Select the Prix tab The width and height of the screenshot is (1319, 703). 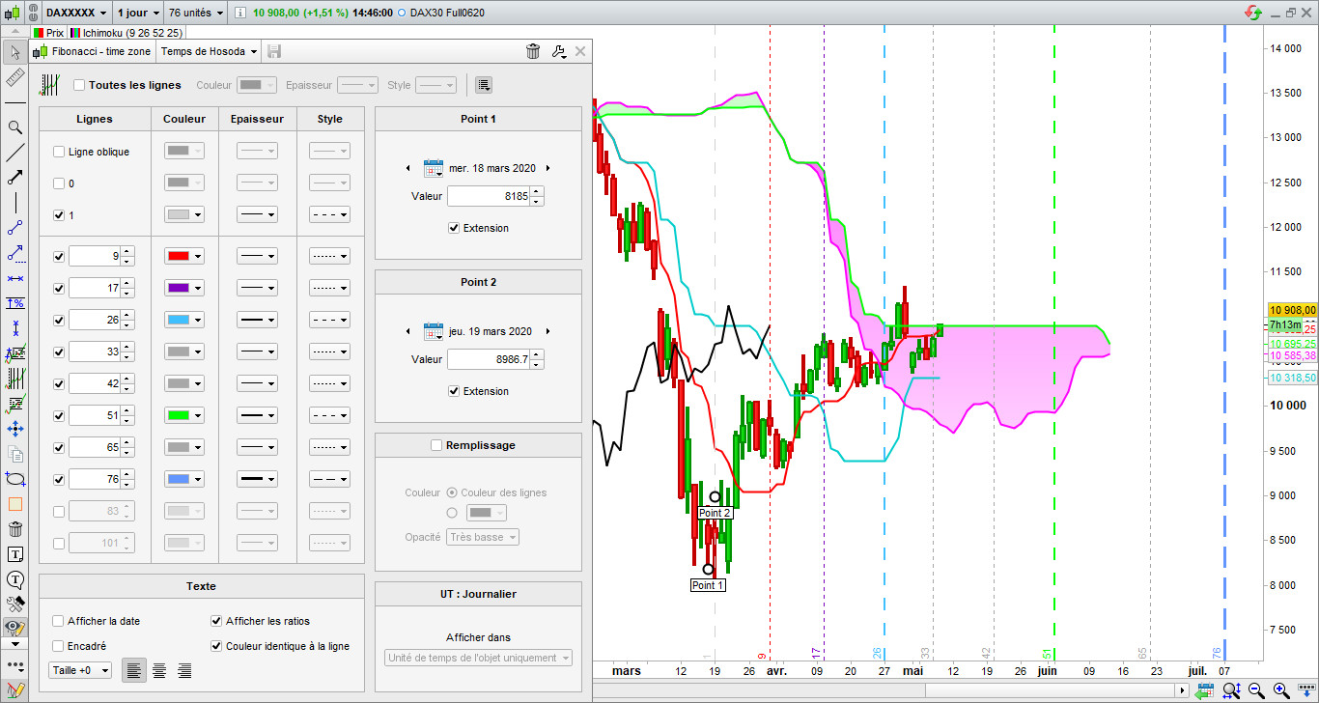(x=47, y=33)
